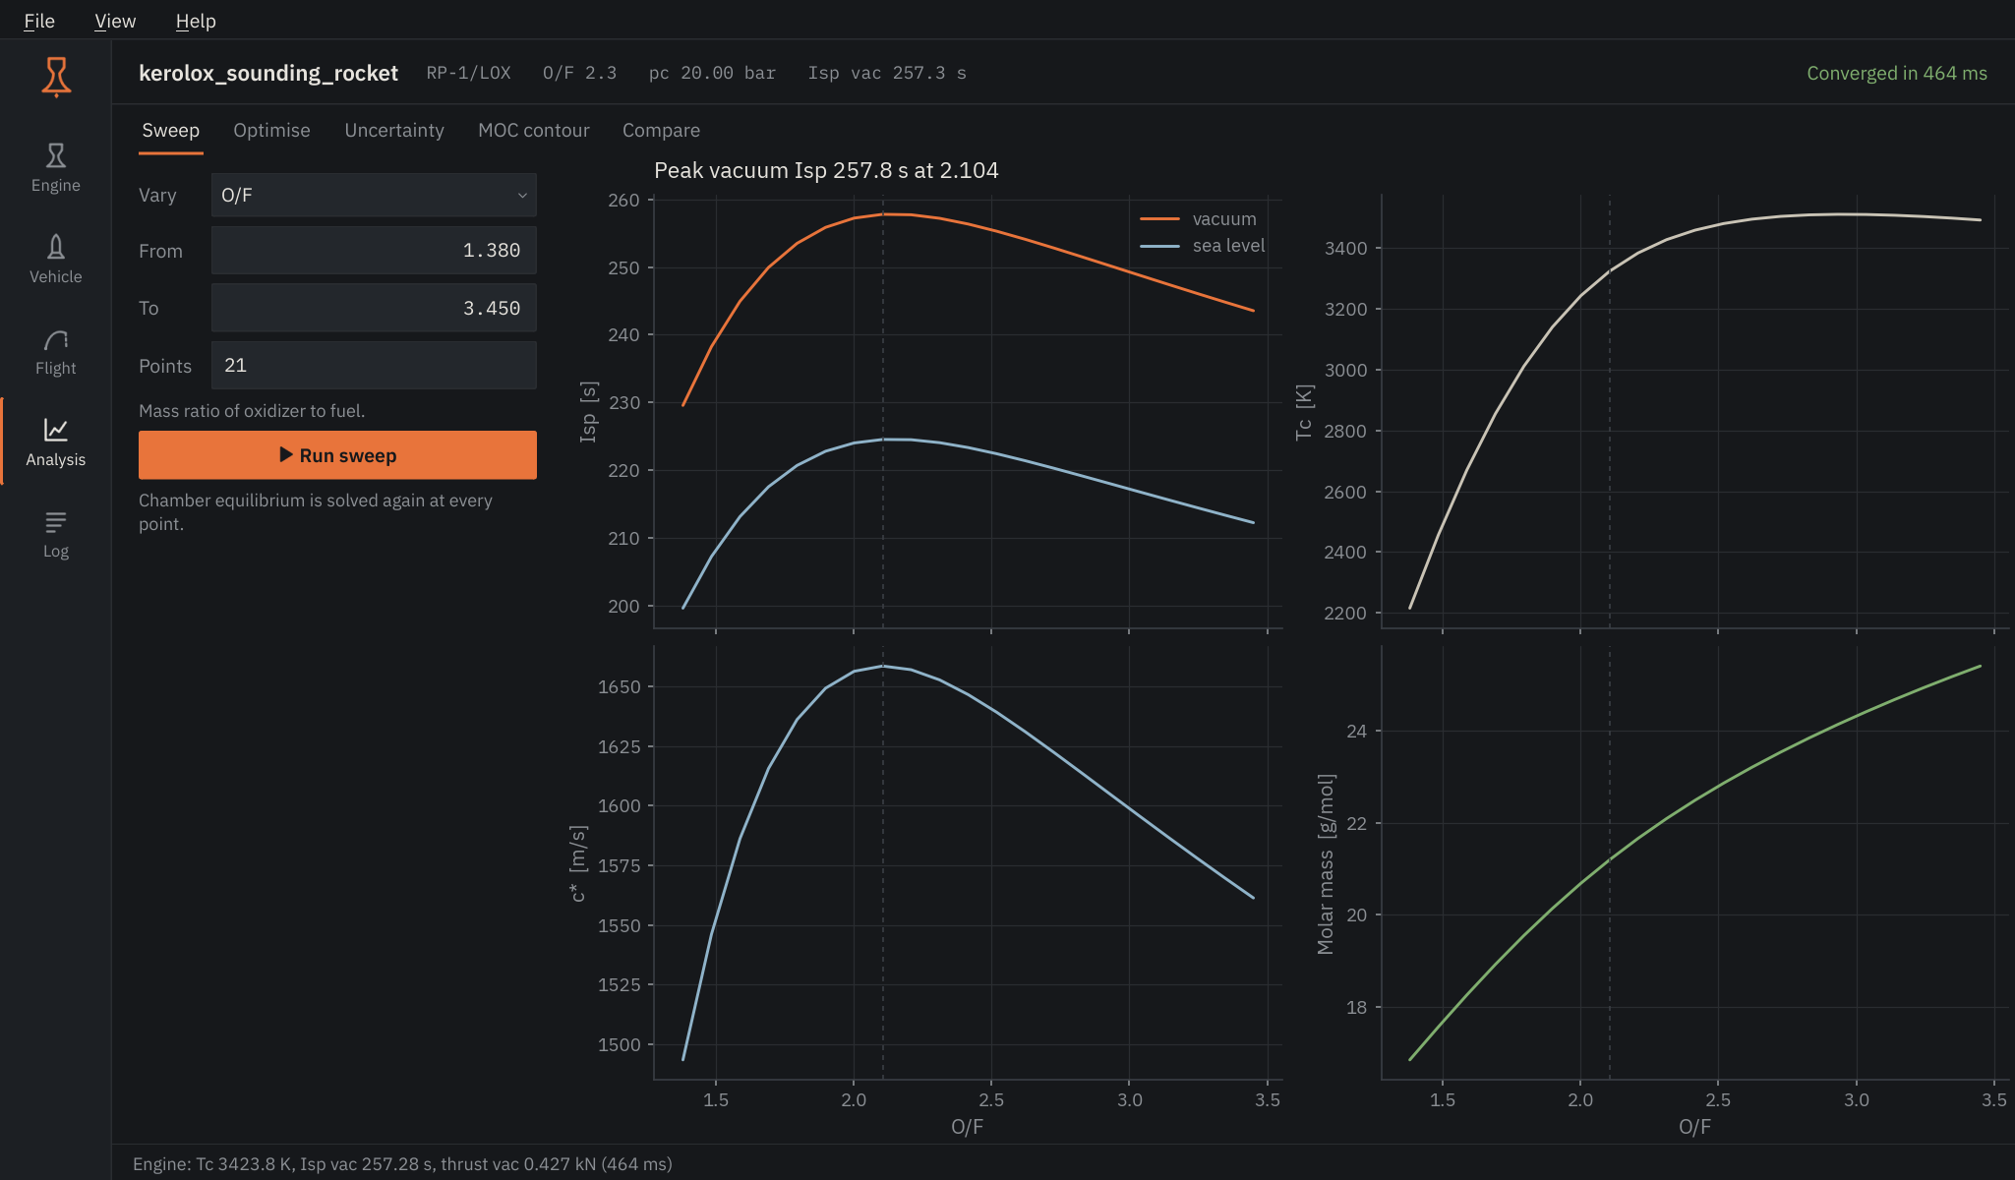Open the Vehicle sidebar section
Screen dimensions: 2015x1180
pos(56,260)
